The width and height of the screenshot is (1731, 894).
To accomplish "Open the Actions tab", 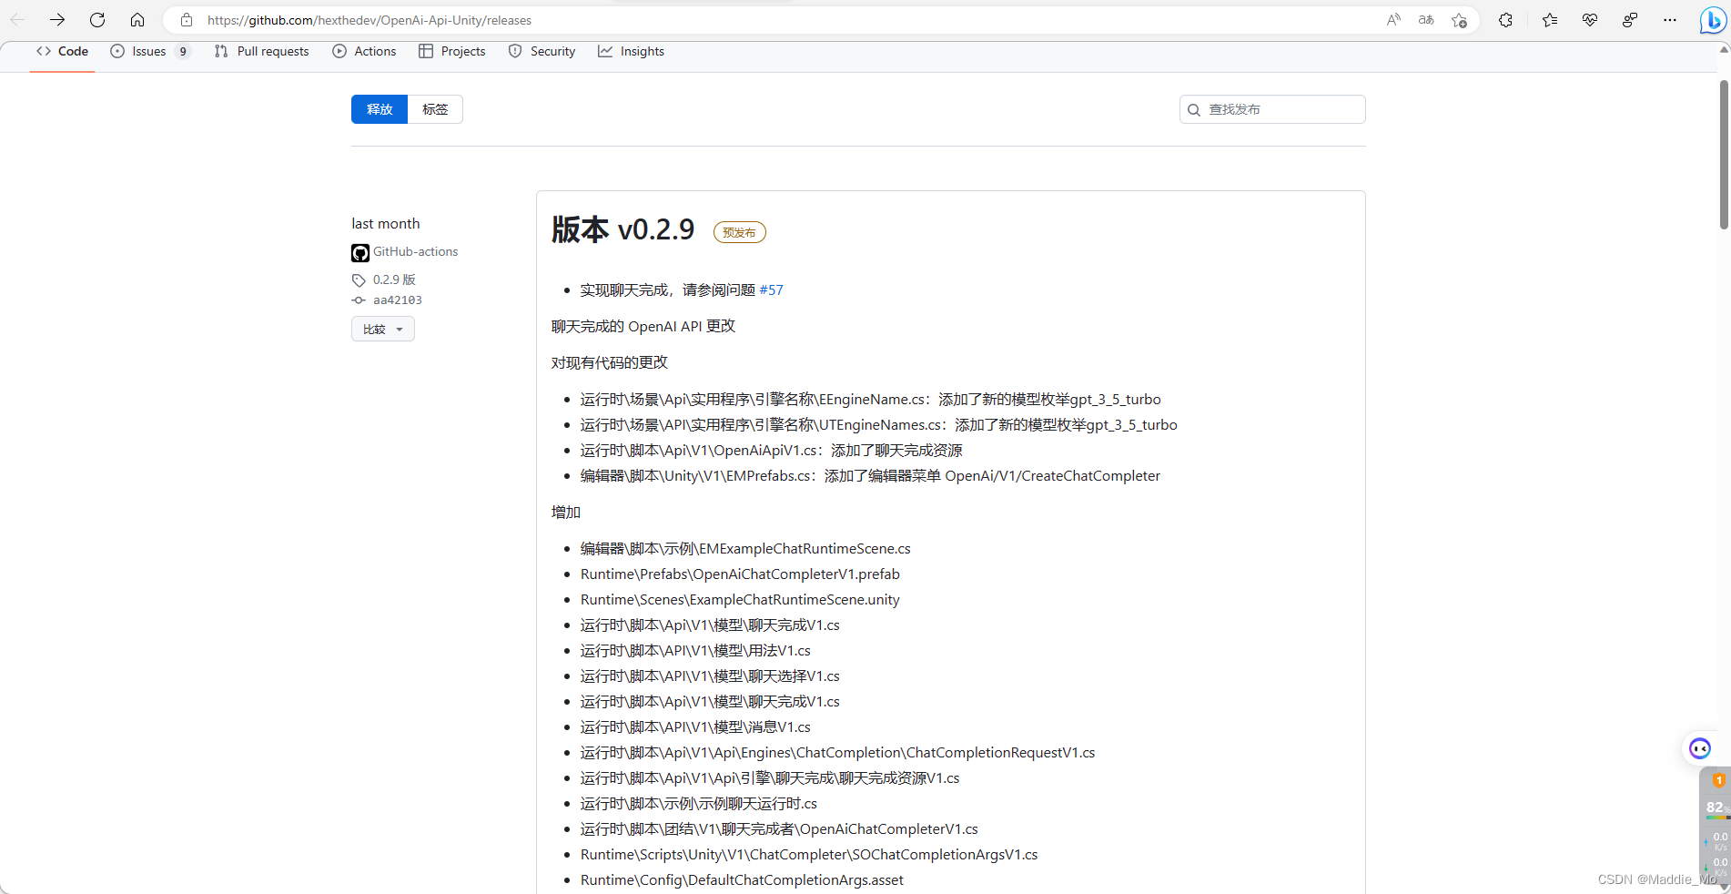I will click(364, 52).
